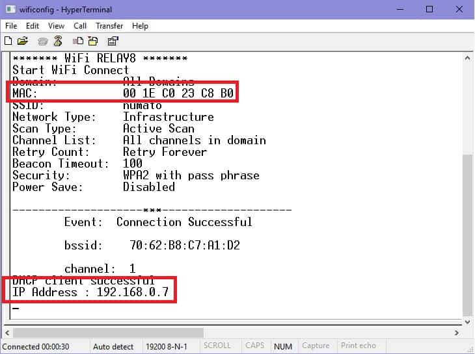This screenshot has height=354, width=475.
Task: Click the 'Retry Forever' value
Action: (165, 152)
